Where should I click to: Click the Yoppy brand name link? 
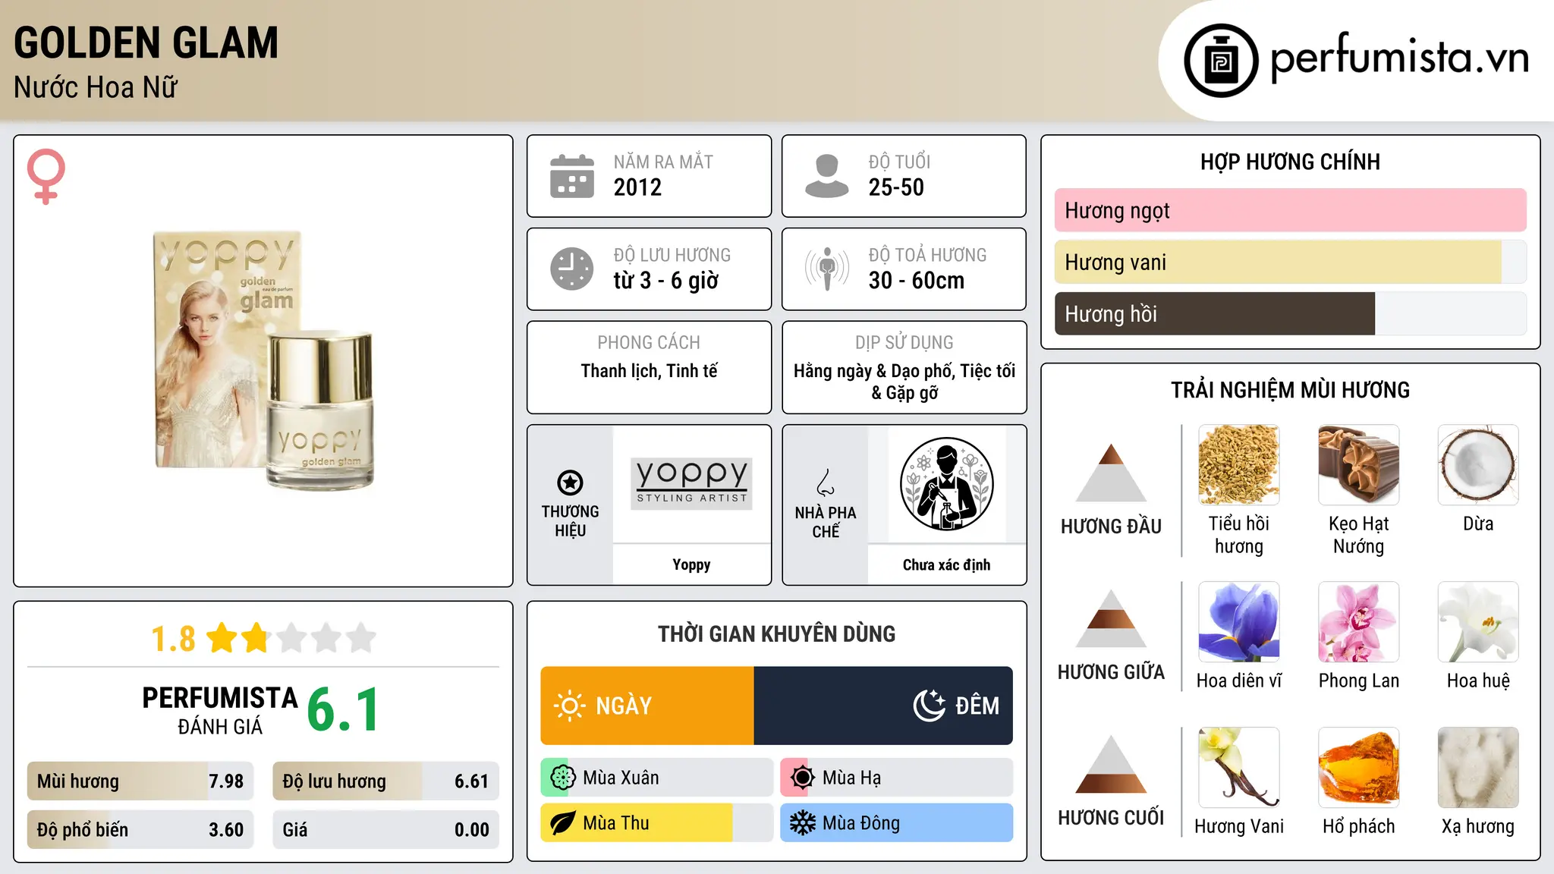click(691, 564)
